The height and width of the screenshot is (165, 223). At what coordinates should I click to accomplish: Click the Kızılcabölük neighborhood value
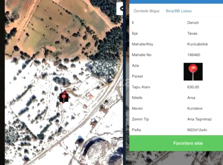tap(197, 44)
